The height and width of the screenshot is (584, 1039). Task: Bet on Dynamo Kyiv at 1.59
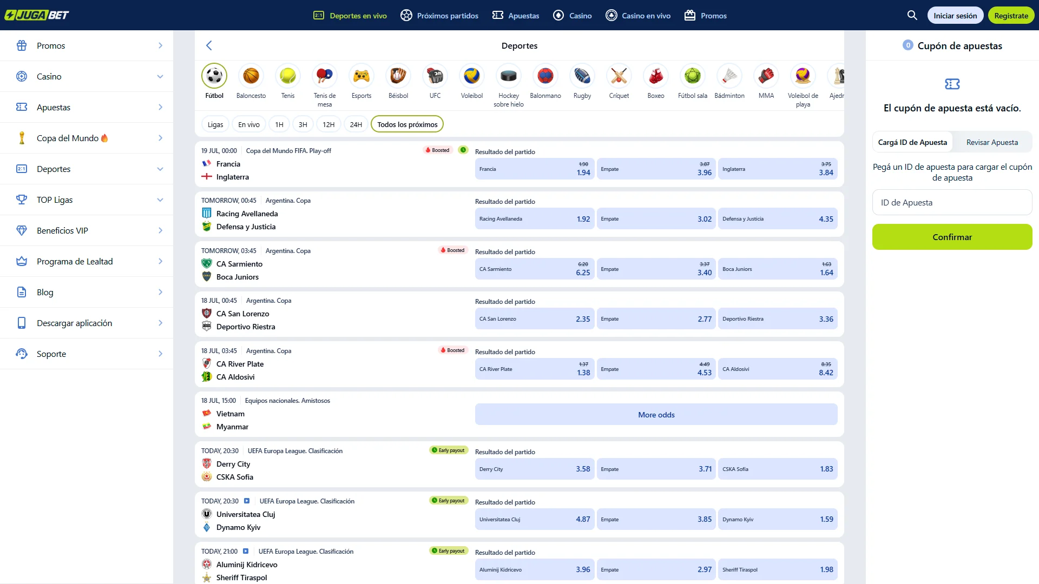tap(778, 519)
